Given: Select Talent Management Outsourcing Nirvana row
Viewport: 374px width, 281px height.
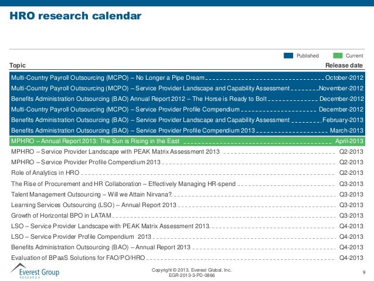Looking at the screenshot, I should (187, 194).
